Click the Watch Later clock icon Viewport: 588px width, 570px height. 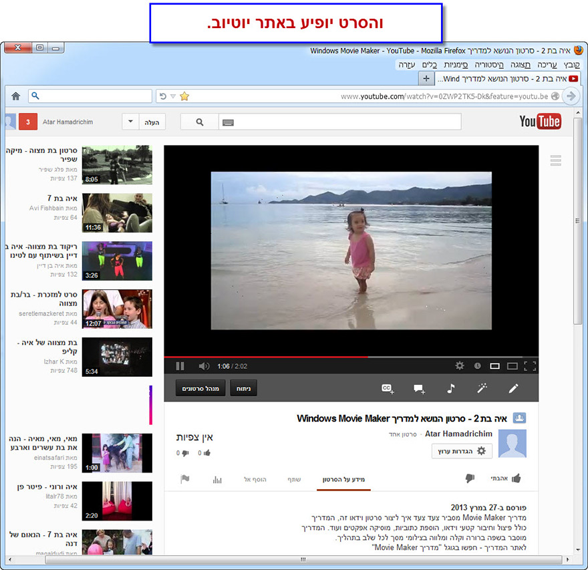click(477, 366)
